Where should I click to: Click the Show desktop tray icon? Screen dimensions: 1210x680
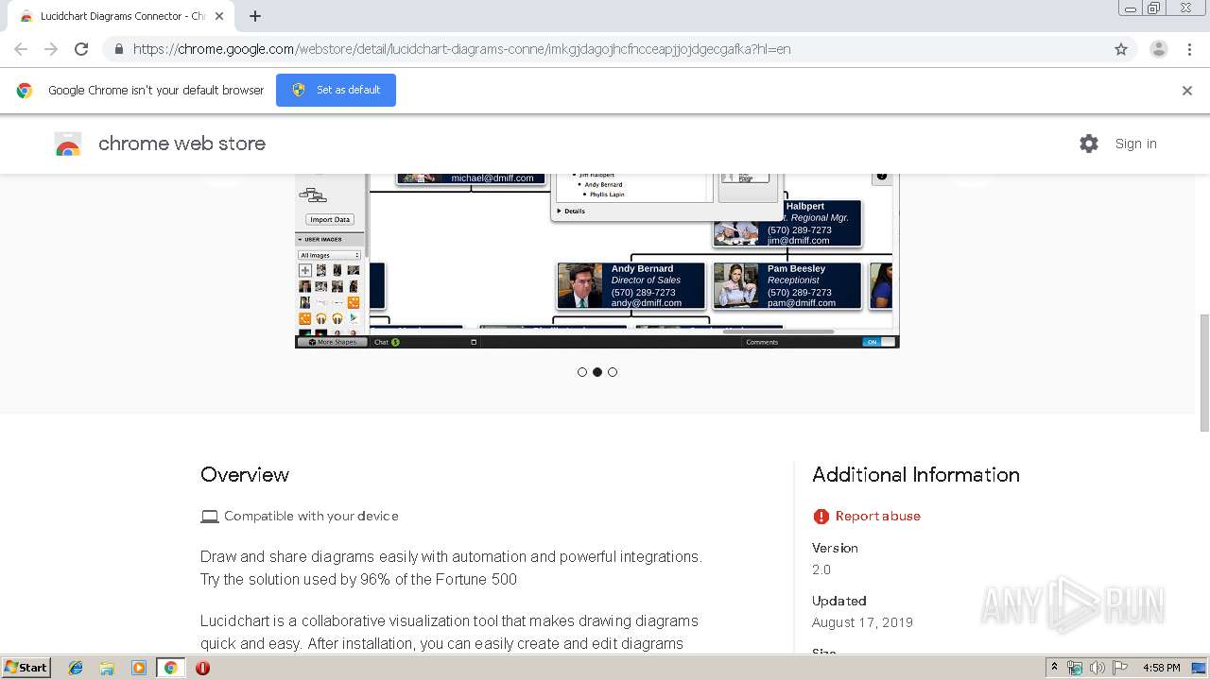(x=1199, y=668)
